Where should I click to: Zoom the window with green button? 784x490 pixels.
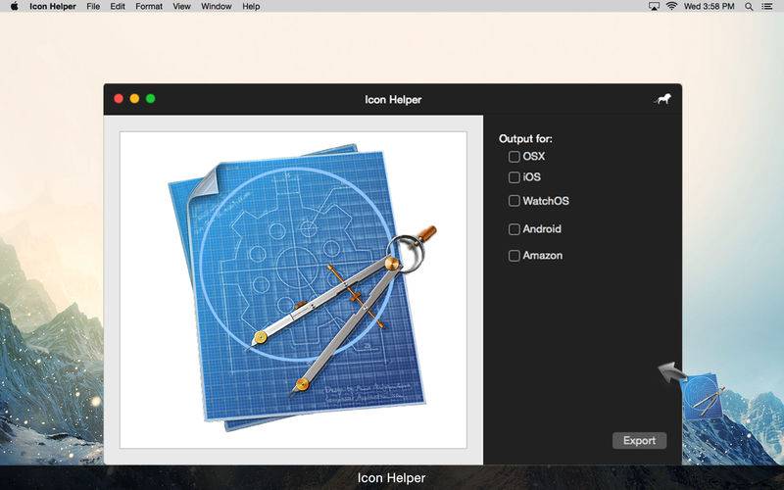pos(151,99)
